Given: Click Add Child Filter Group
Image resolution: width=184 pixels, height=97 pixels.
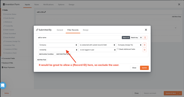Looking at the screenshot, I should pyautogui.click(x=63, y=54).
